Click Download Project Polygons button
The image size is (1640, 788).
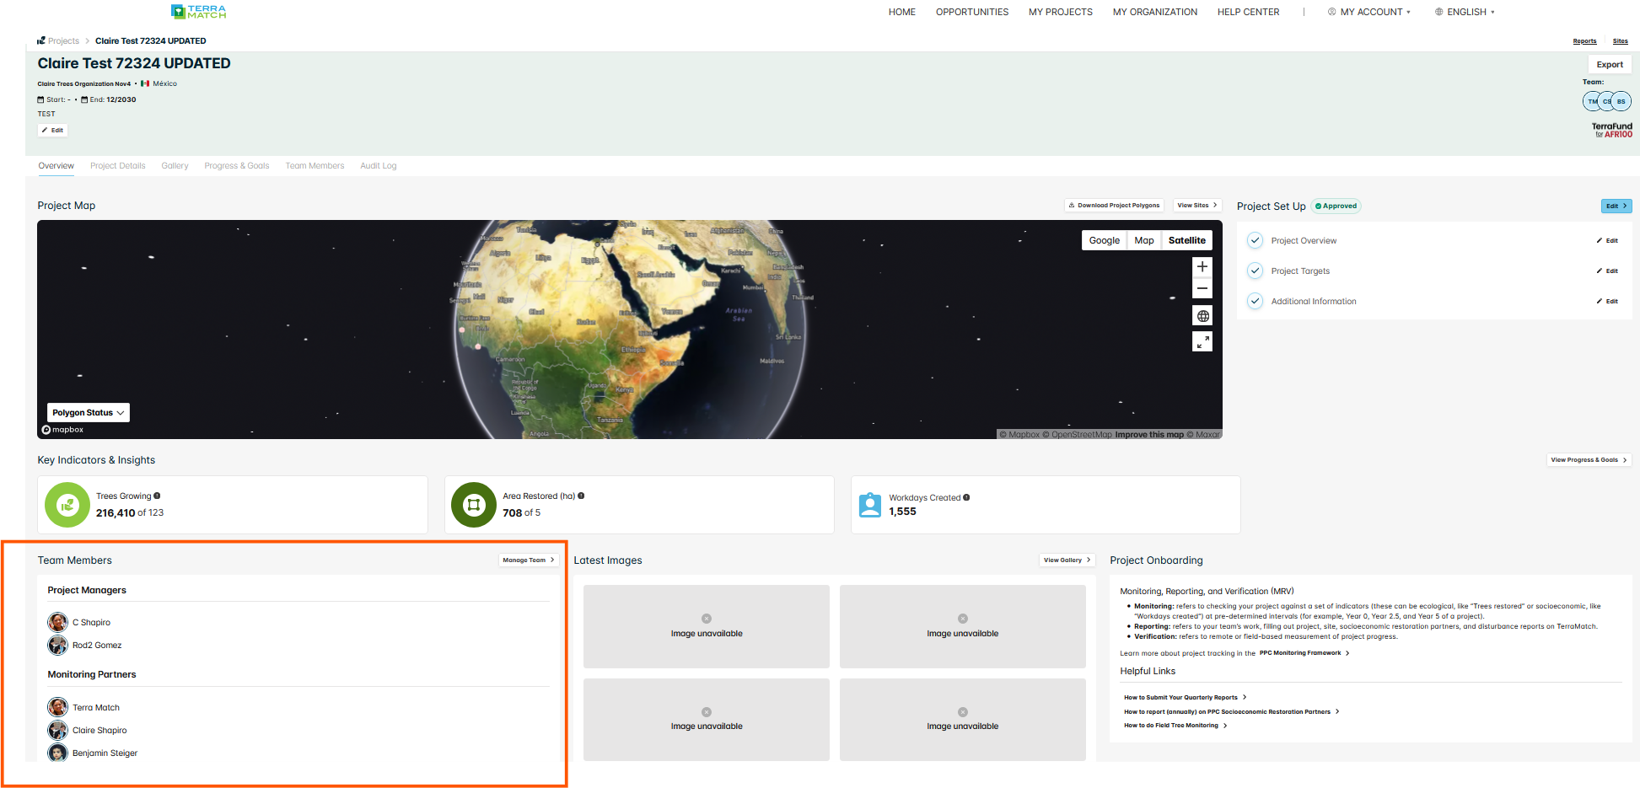click(x=1114, y=205)
